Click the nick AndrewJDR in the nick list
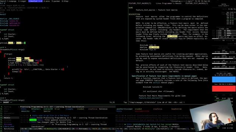This screenshot has height=132, width=236. click(x=48, y=109)
